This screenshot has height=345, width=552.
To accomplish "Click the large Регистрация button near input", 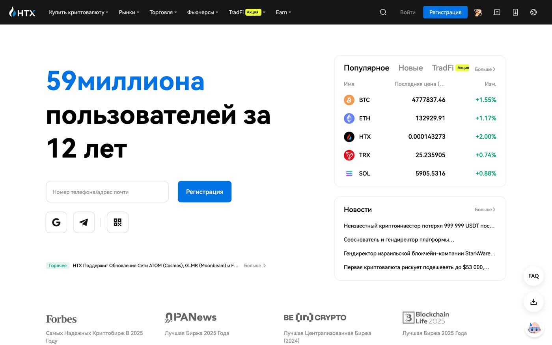I will [x=205, y=192].
